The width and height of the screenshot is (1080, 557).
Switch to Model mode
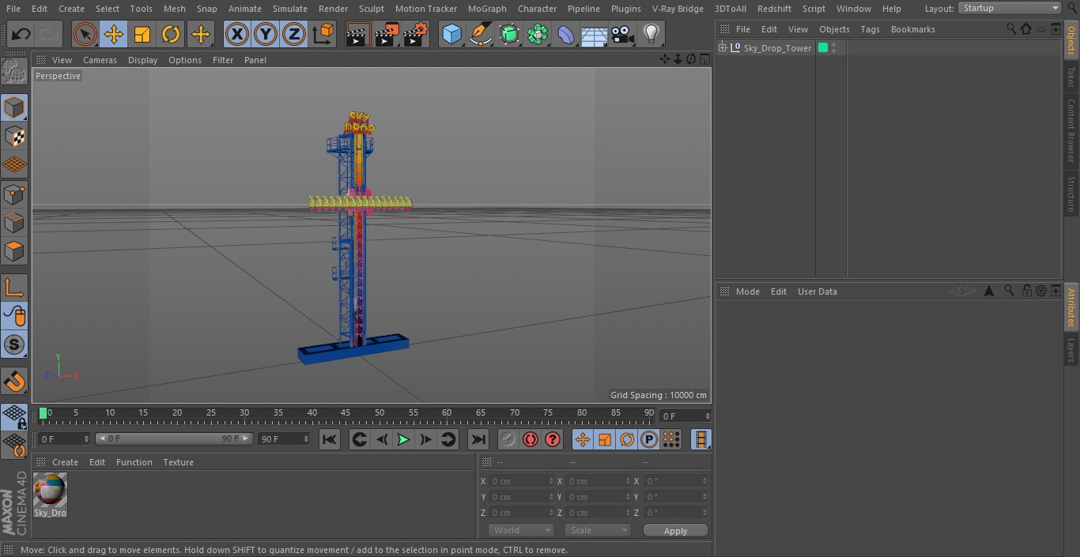[14, 107]
